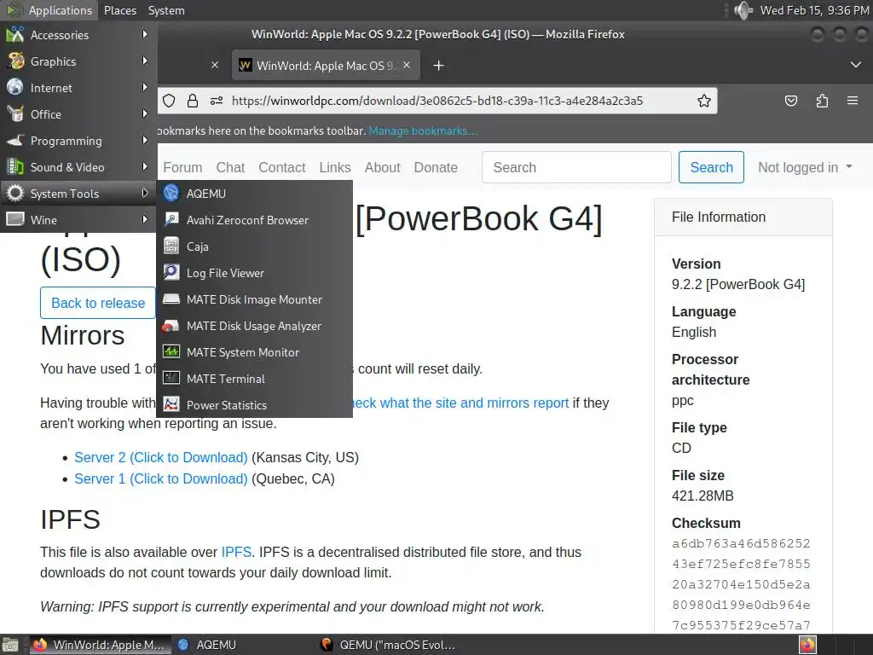Expand the Programming submenu arrow

(x=145, y=141)
